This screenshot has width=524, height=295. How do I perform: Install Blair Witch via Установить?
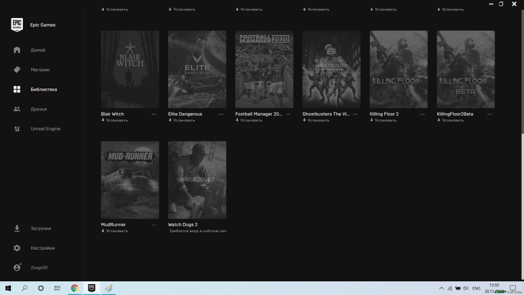(x=115, y=120)
